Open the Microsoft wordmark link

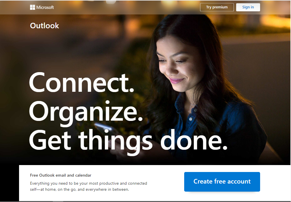click(x=45, y=8)
